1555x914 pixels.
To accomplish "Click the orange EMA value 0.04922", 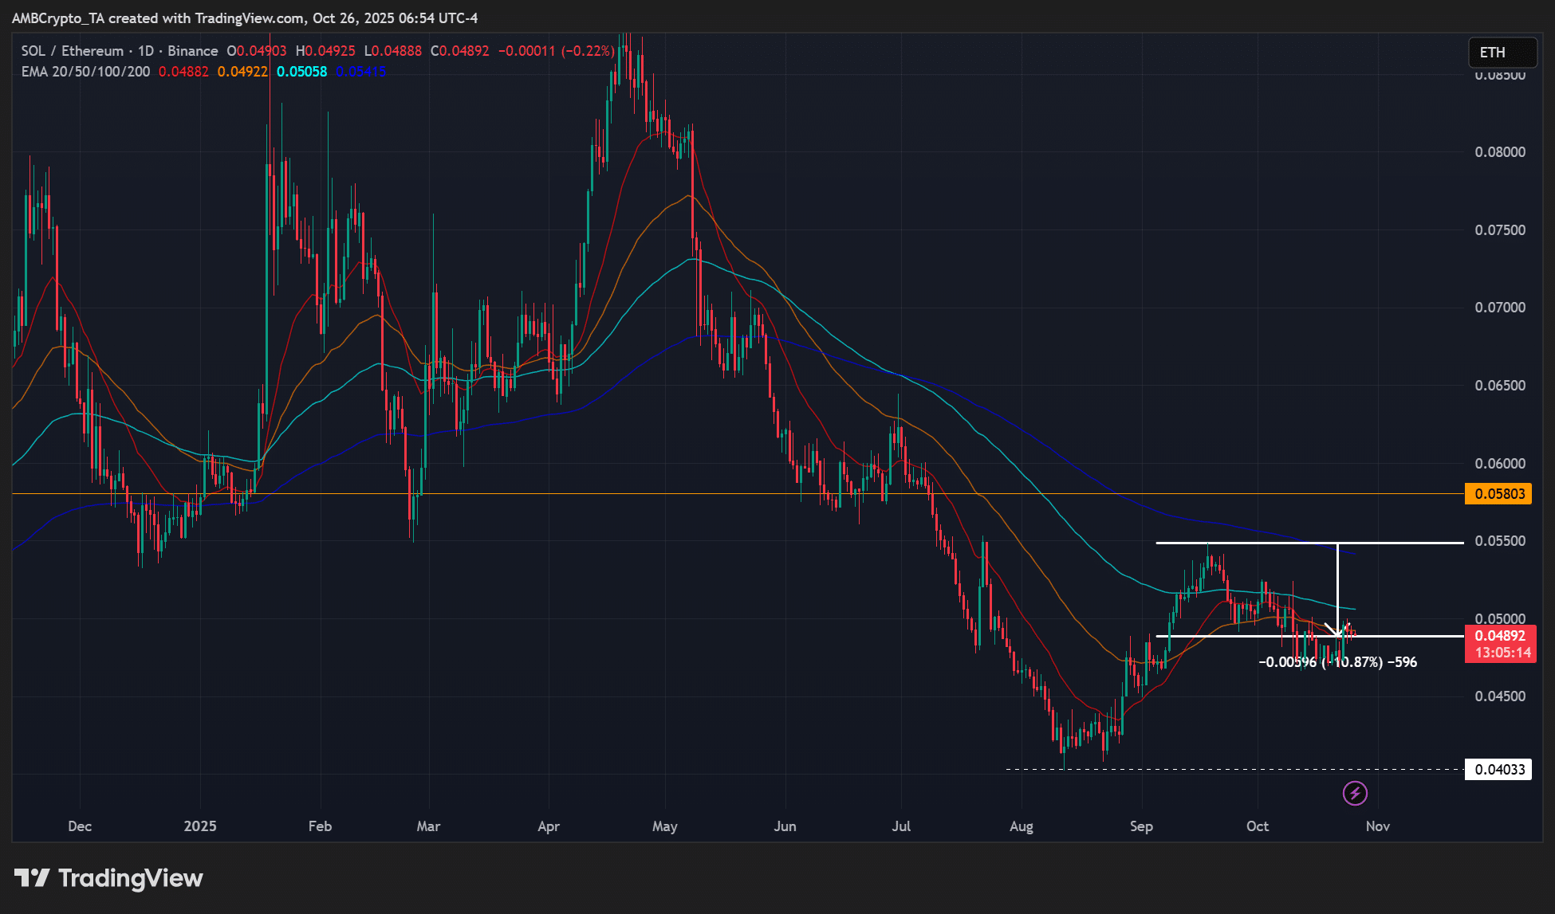I will click(242, 72).
